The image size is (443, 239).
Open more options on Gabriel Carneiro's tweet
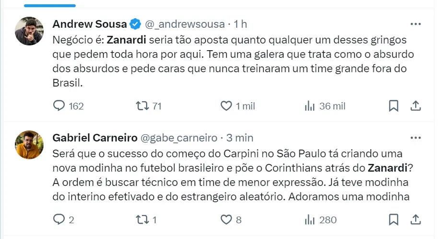click(416, 138)
